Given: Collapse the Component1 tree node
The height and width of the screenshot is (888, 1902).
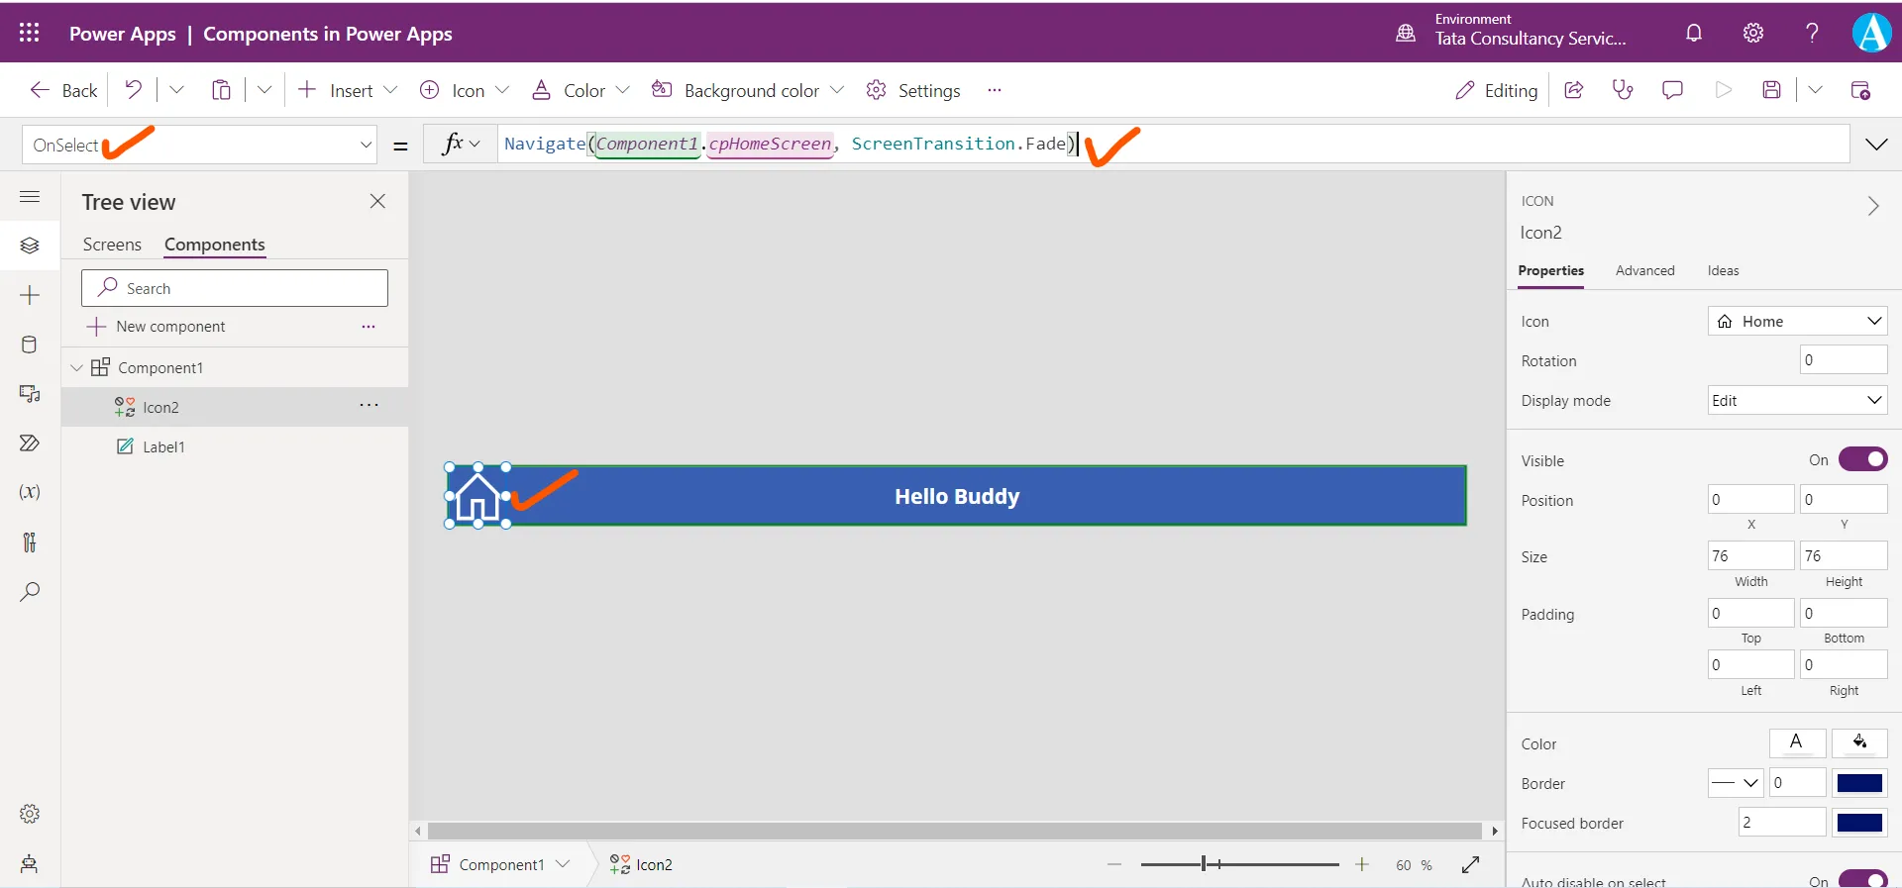Looking at the screenshot, I should [76, 367].
